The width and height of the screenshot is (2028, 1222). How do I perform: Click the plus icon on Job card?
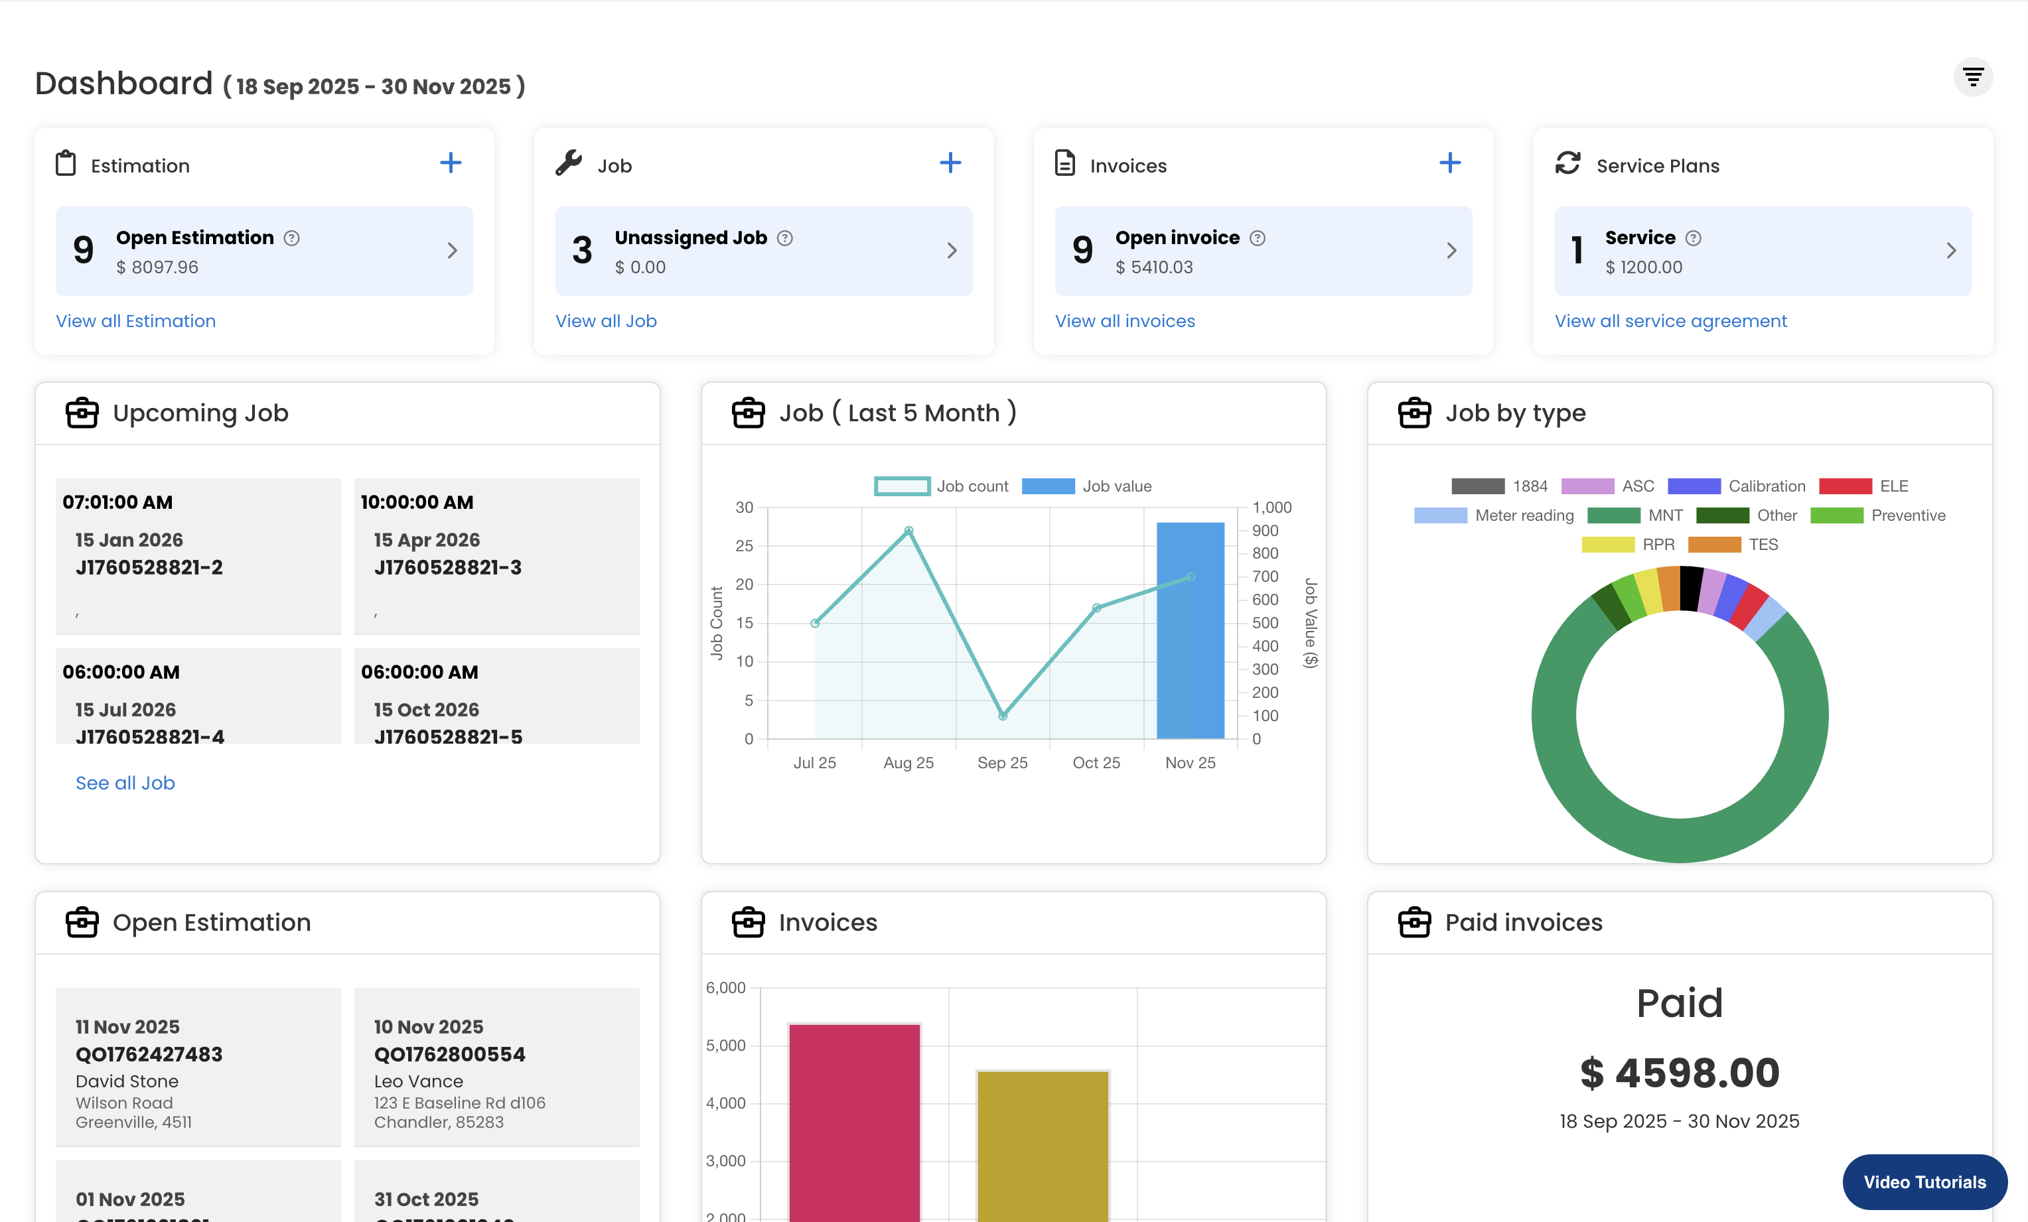(950, 163)
